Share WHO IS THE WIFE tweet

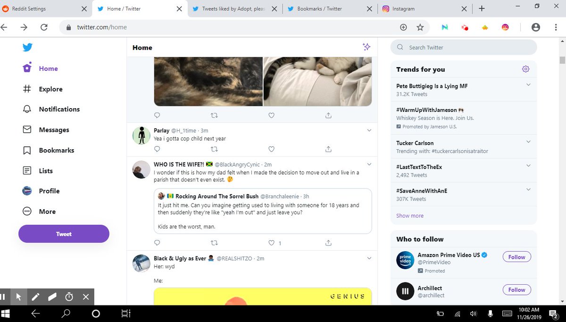coord(328,243)
